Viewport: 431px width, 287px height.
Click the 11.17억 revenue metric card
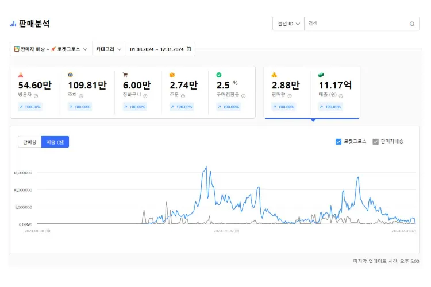coord(335,92)
